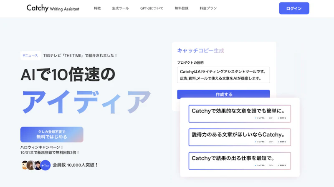This screenshot has width=334, height=187.
Task: Click the キャッチコピー生成 heading
Action: click(201, 50)
